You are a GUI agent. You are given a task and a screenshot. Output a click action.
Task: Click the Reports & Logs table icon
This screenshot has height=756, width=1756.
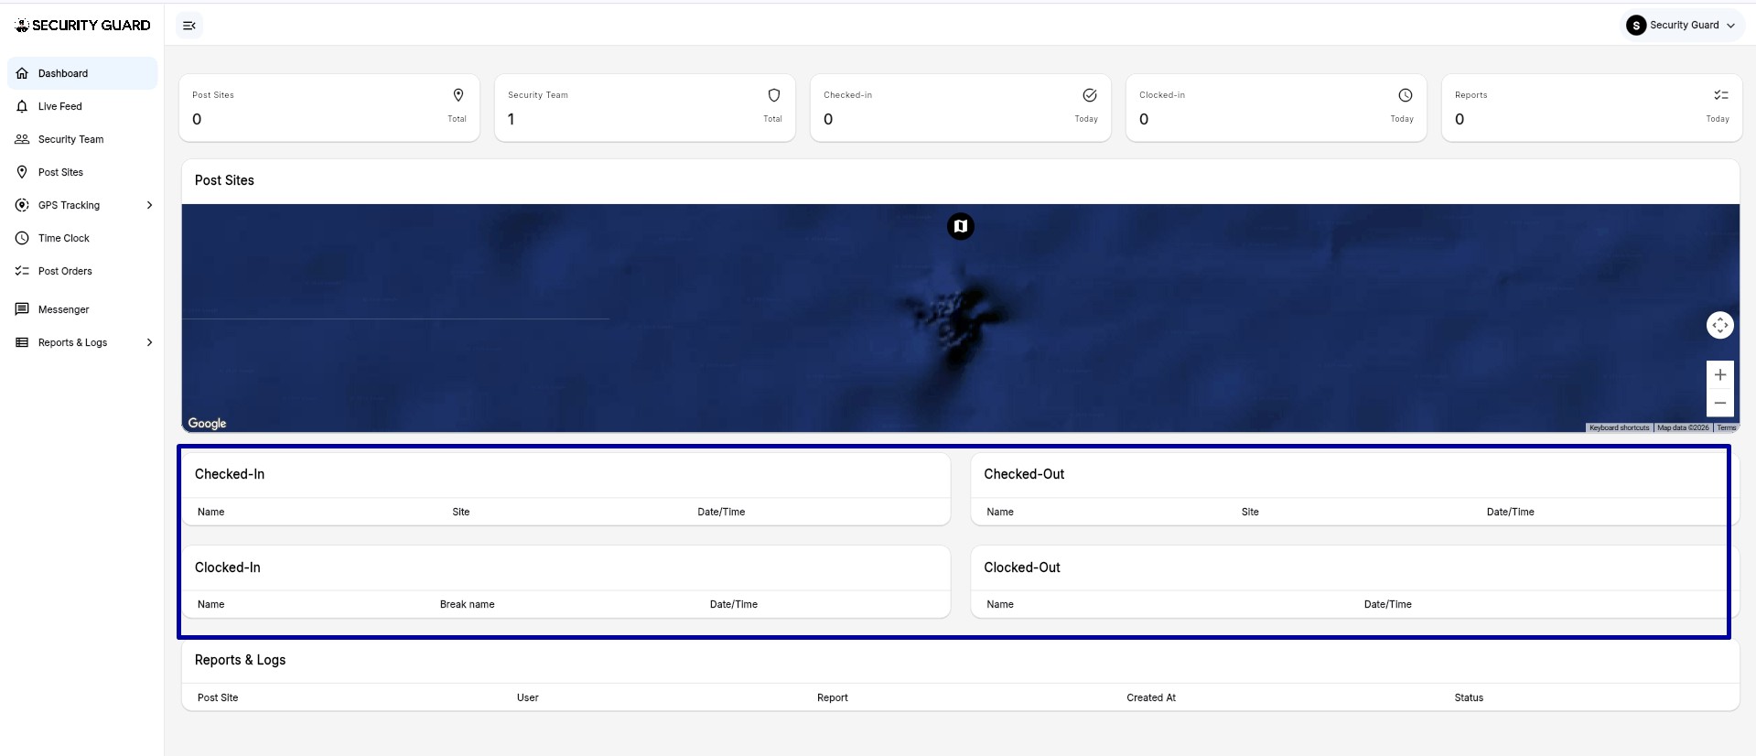(22, 342)
